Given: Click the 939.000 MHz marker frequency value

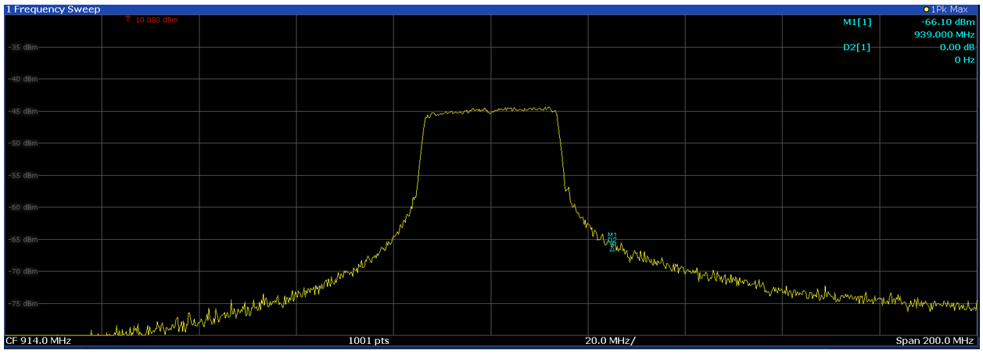Looking at the screenshot, I should [944, 34].
